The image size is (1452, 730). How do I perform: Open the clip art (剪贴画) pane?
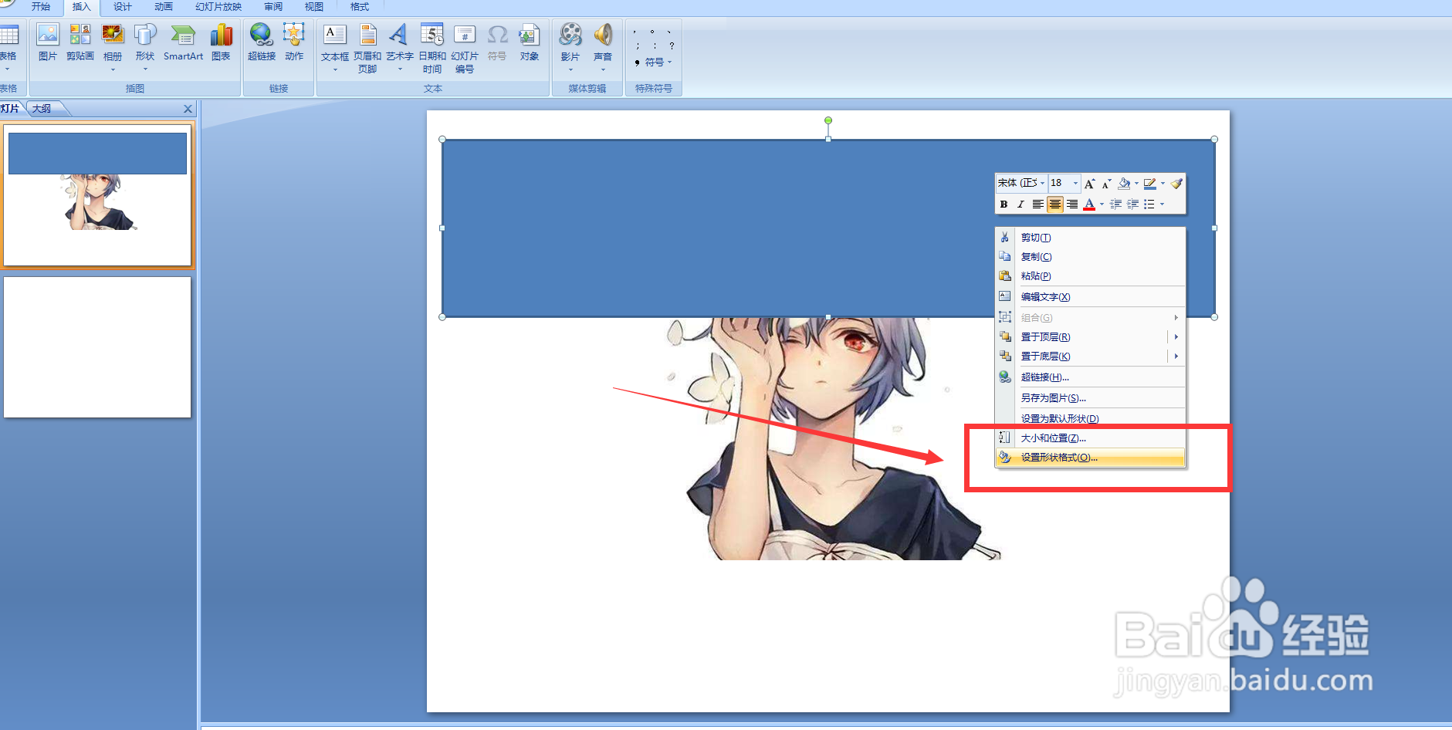[80, 43]
